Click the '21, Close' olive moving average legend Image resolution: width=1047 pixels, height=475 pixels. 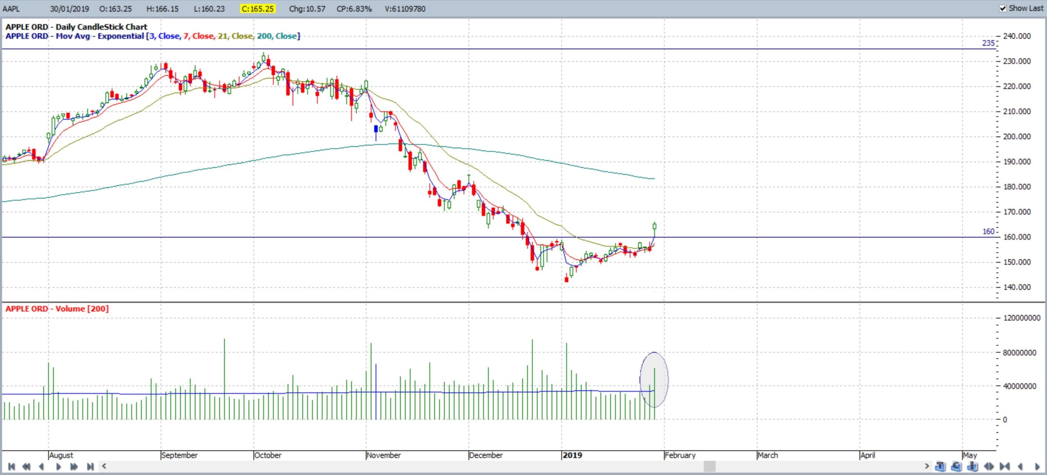tap(235, 36)
